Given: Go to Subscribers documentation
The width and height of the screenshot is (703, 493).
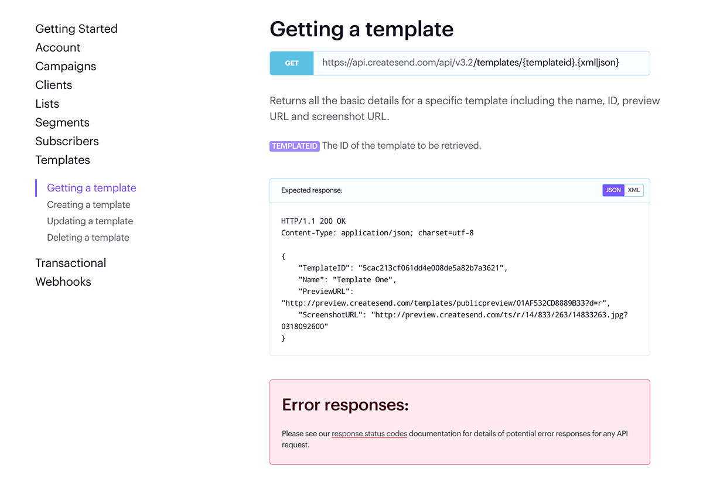Looking at the screenshot, I should point(67,141).
